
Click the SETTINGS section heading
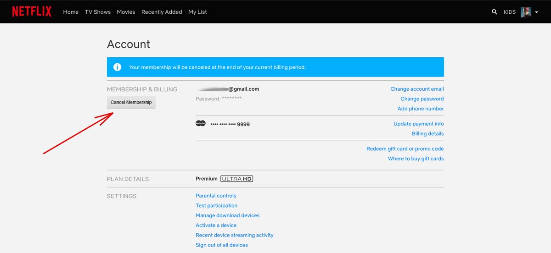pos(122,196)
